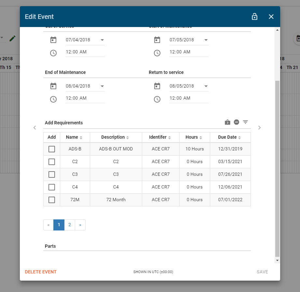Click the lock icon in Edit Event header
This screenshot has width=300, height=292.
(254, 17)
